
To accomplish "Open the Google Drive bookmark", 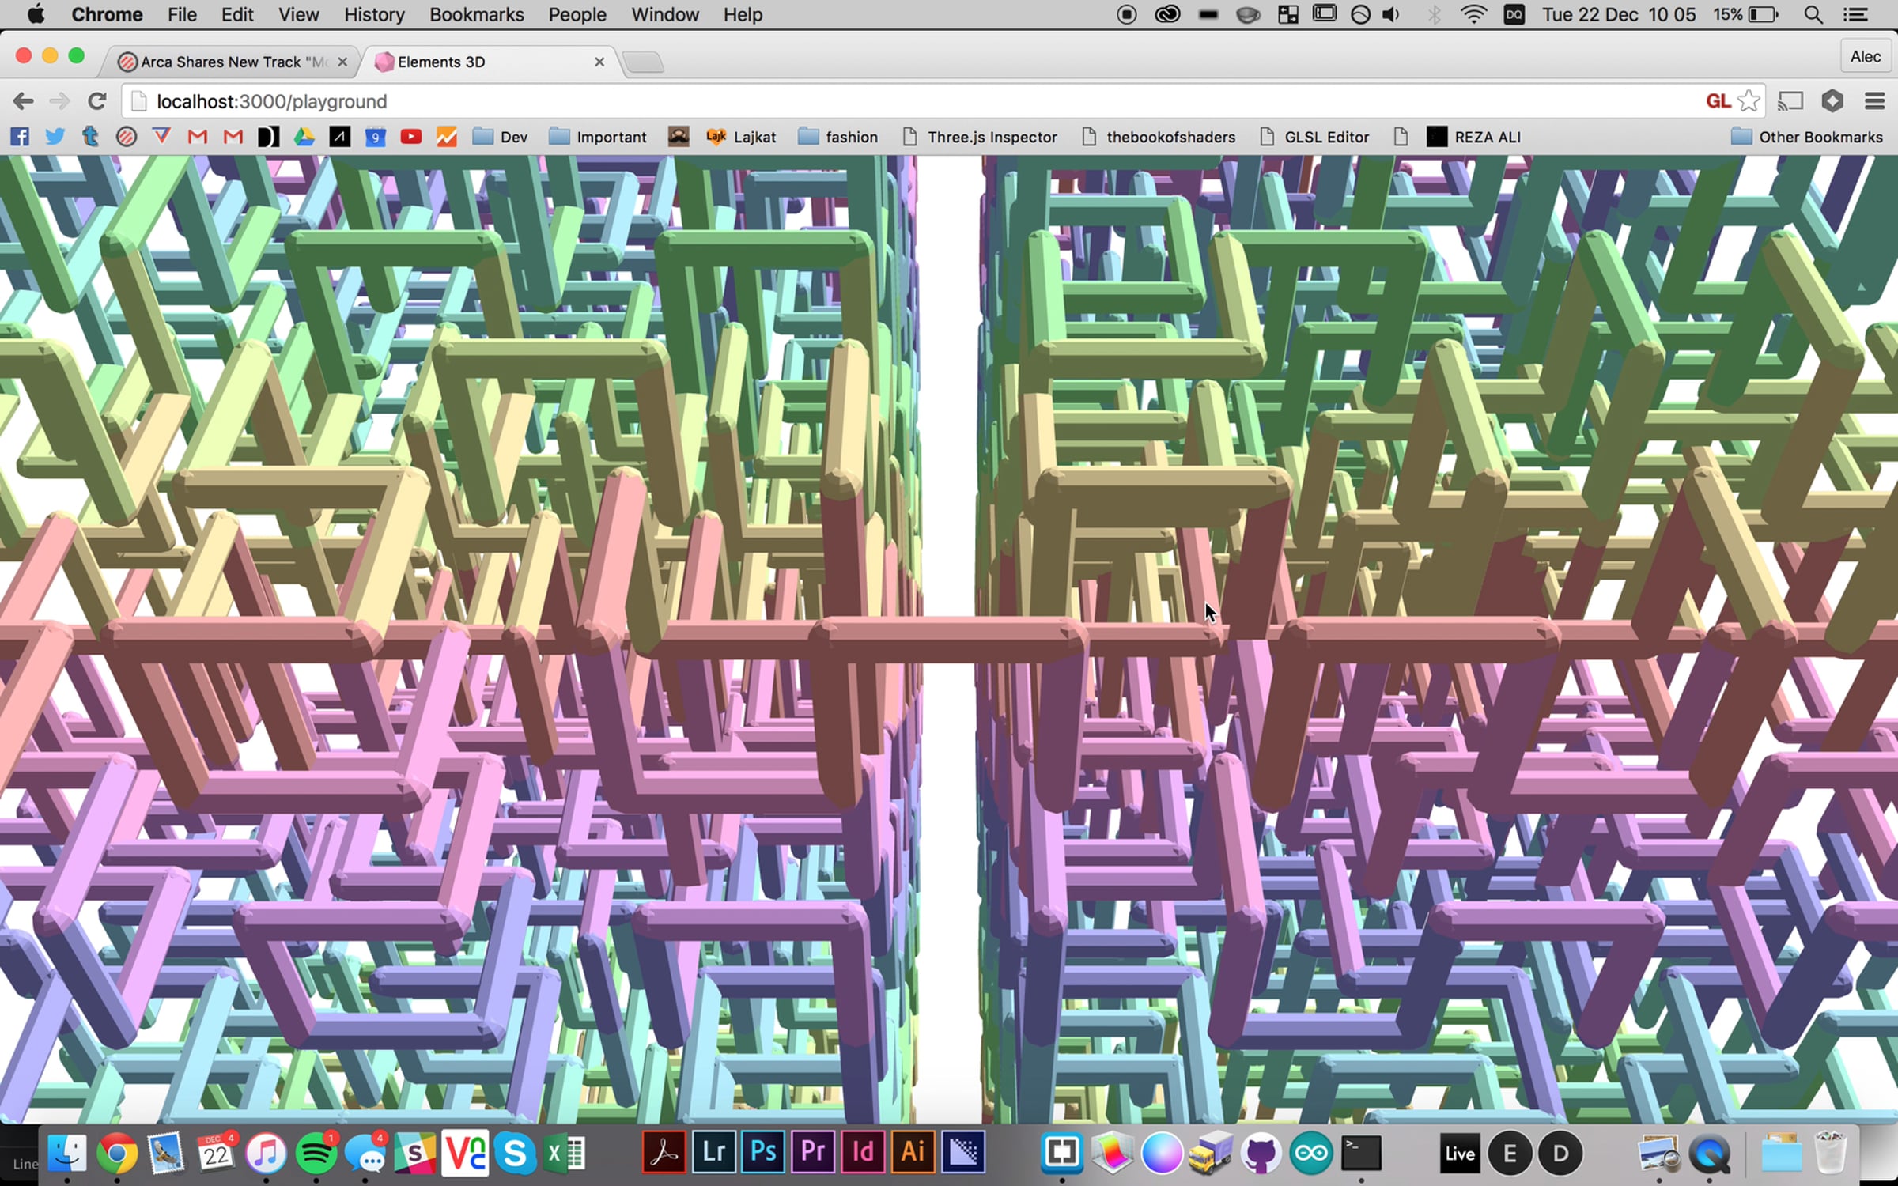I will point(304,137).
